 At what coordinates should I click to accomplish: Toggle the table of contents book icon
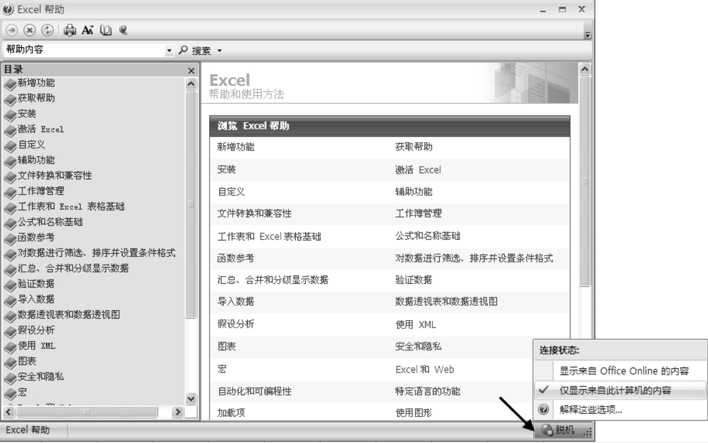point(105,31)
